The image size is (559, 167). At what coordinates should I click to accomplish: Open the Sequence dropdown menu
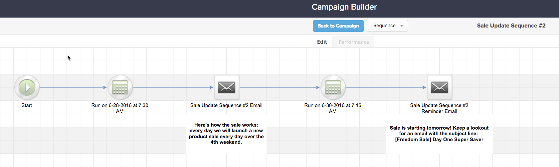387,26
